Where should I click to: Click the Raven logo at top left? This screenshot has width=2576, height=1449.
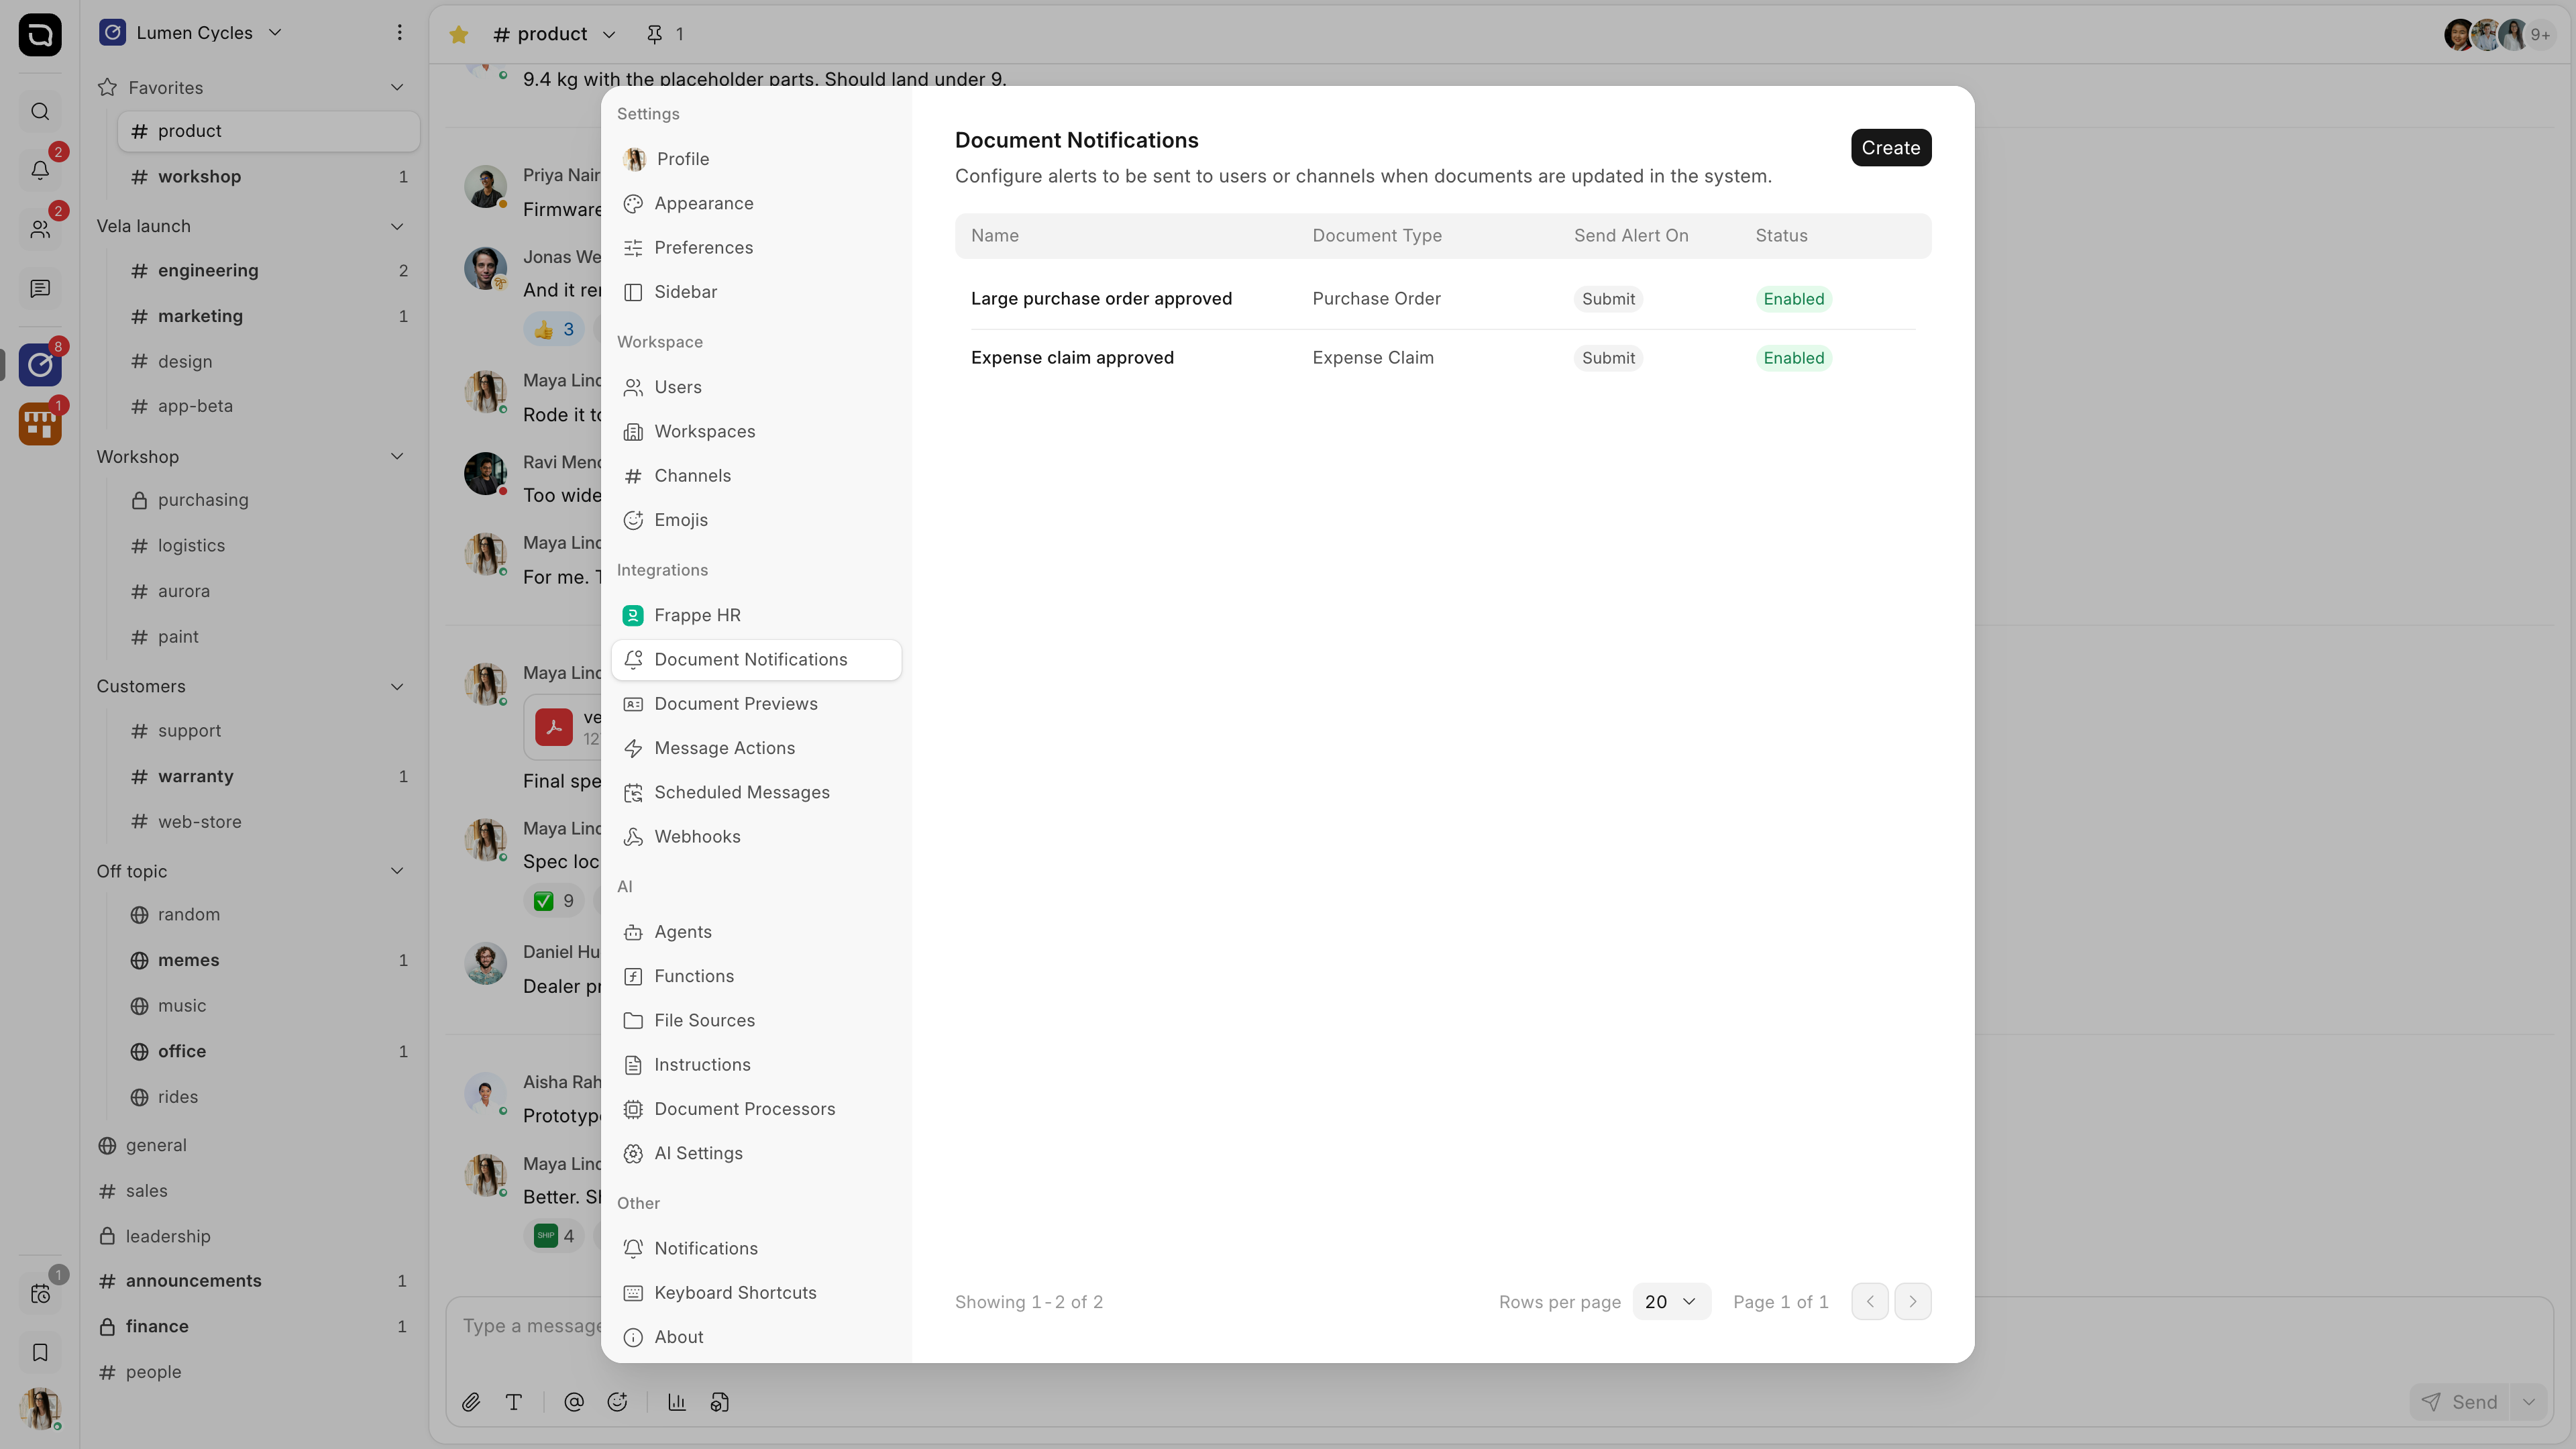[x=40, y=35]
